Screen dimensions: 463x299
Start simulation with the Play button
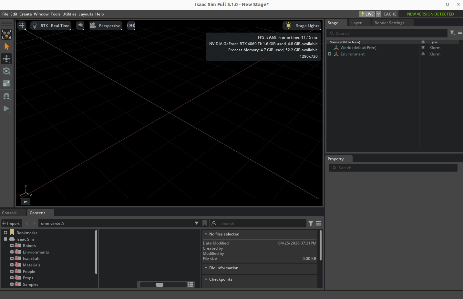(6, 109)
